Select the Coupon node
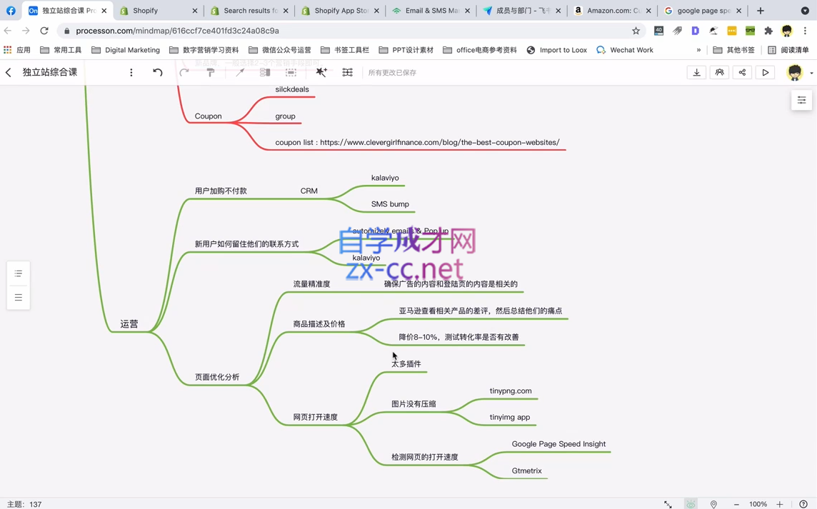This screenshot has width=817, height=509. pos(208,116)
